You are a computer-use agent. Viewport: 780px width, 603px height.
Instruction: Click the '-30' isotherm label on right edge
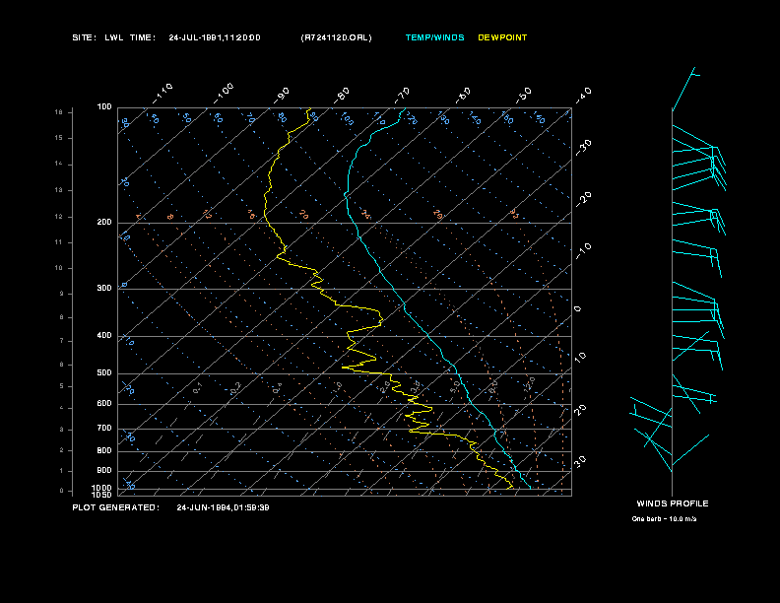tap(583, 148)
